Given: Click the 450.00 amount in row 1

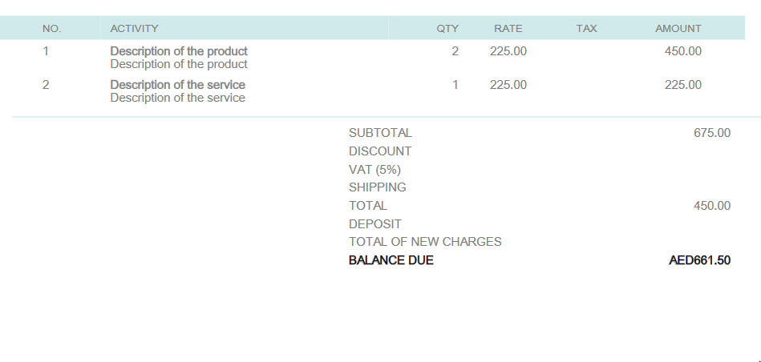Looking at the screenshot, I should tap(682, 51).
